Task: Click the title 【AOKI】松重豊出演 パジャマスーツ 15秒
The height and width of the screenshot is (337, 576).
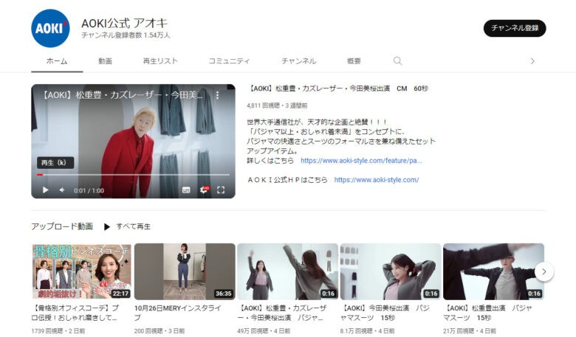Action: (x=487, y=313)
